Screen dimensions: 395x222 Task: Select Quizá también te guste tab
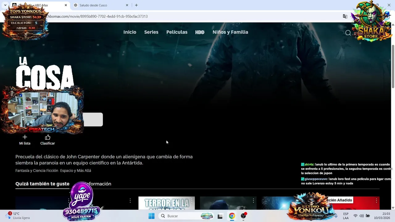(42, 184)
